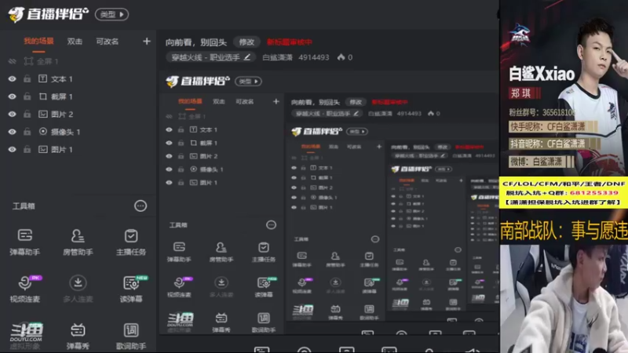Click the flame popularity icon in the outermost info bar
Screen dimensions: 628x353
tap(341, 57)
